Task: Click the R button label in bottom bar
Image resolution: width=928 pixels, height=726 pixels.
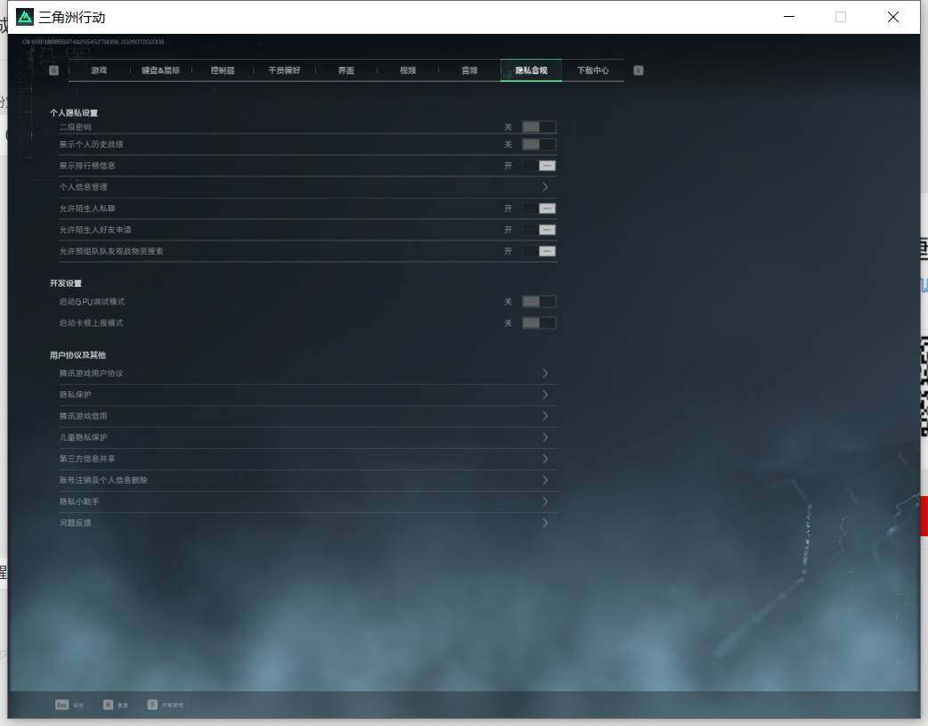Action: 123,706
